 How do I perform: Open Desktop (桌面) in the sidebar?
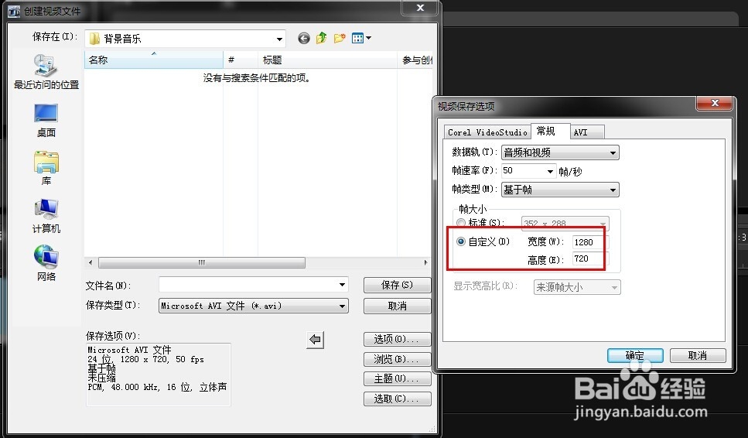point(46,121)
